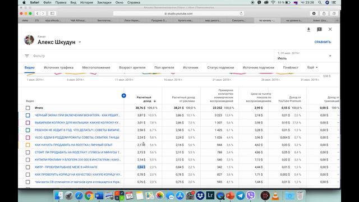Go back with Safari back arrow
This screenshot has height=202, width=359.
[x=38, y=13]
